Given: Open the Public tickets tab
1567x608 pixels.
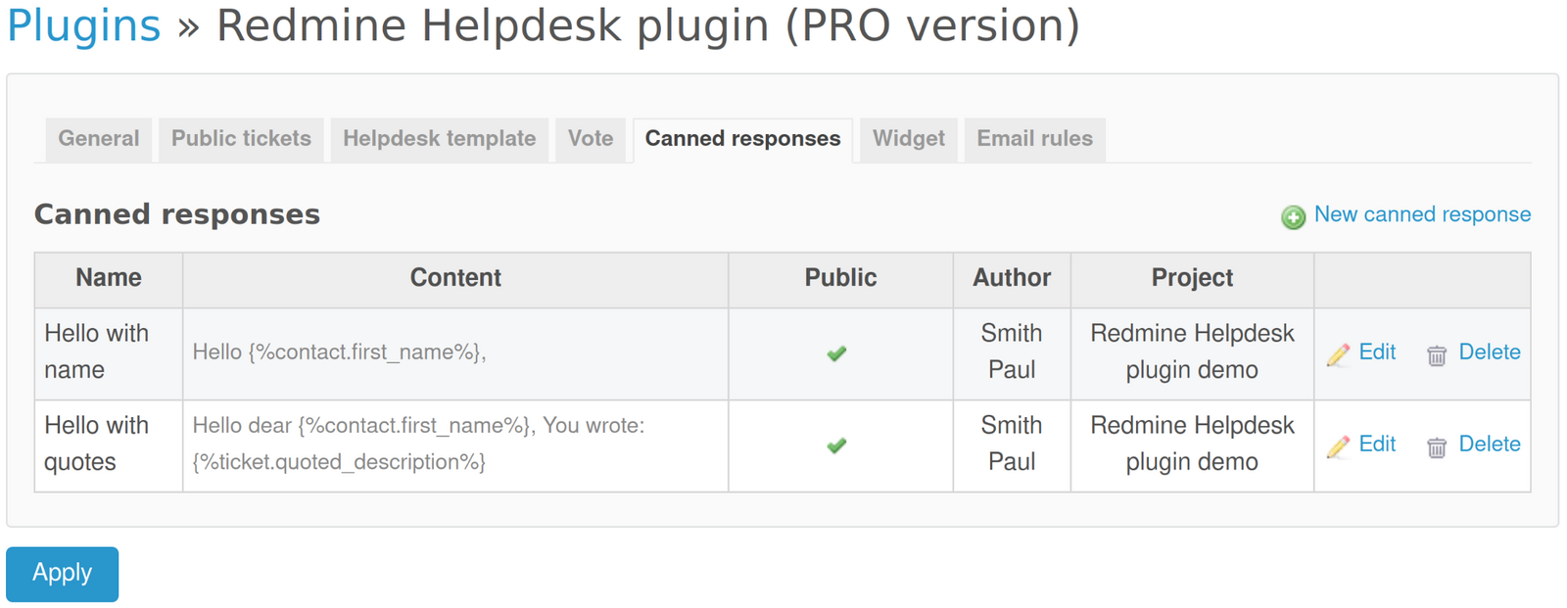Looking at the screenshot, I should click(241, 139).
